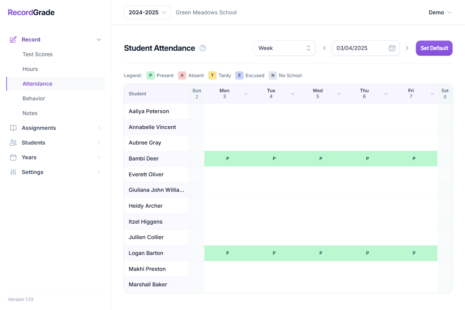Open Test Scores in sidebar
The height and width of the screenshot is (310, 465).
(x=38, y=54)
